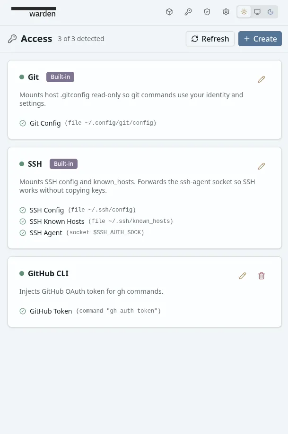Click the SSH Agent check icon
Viewport: 288px width, 434px height.
pos(23,233)
